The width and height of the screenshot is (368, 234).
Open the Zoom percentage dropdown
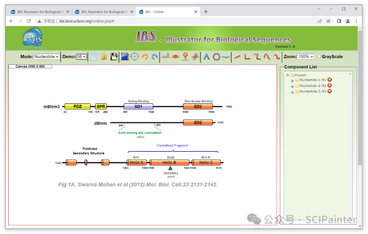(x=305, y=57)
